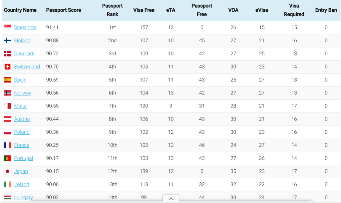
Task: Click the Singapore flag icon
Action: [x=7, y=26]
